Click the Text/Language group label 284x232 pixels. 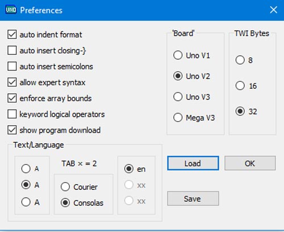click(x=39, y=145)
